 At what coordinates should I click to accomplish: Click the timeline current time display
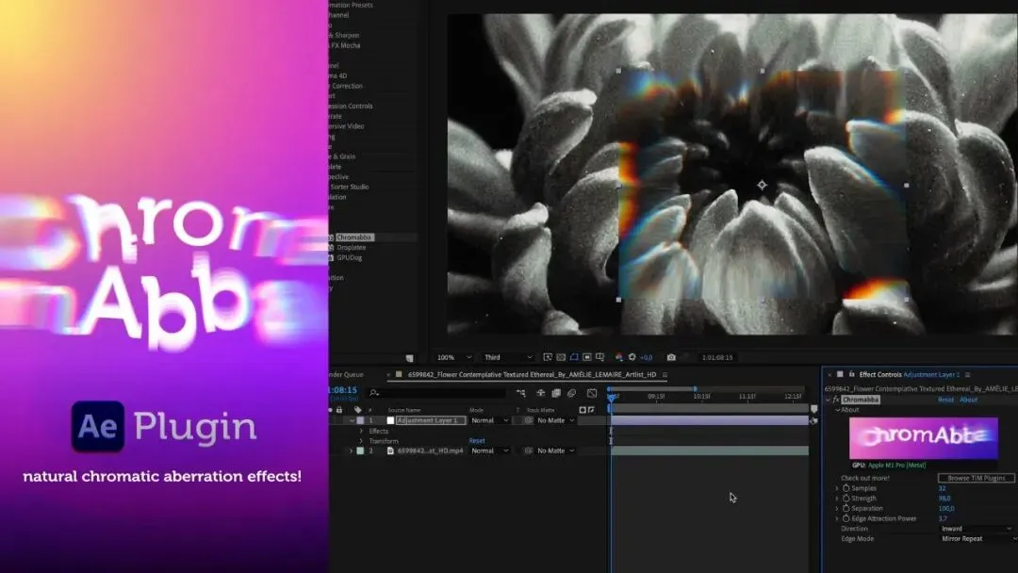(x=342, y=391)
